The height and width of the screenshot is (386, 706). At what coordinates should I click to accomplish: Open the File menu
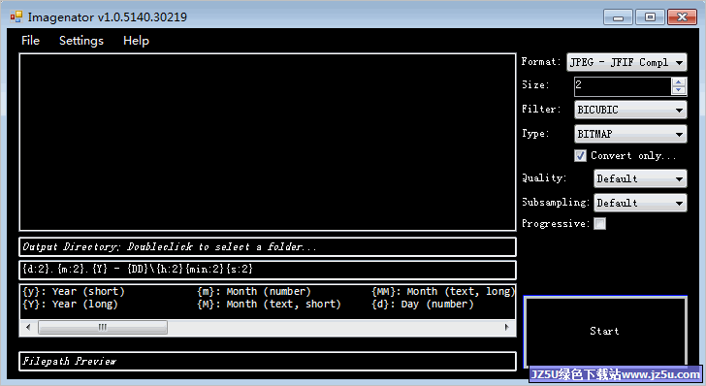pos(31,41)
